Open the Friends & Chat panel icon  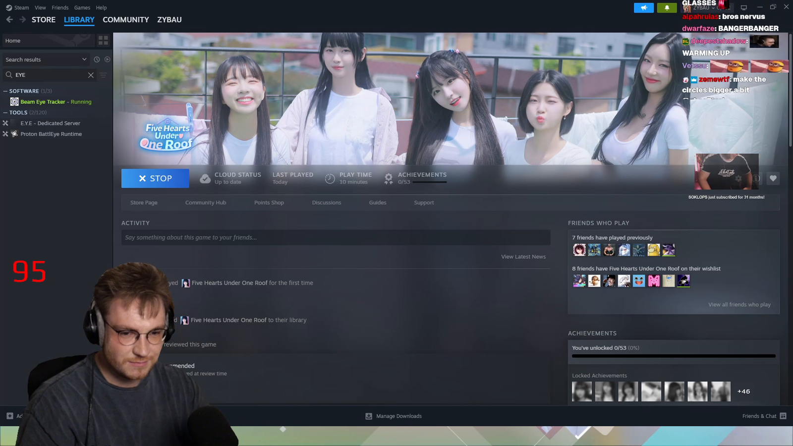point(783,416)
